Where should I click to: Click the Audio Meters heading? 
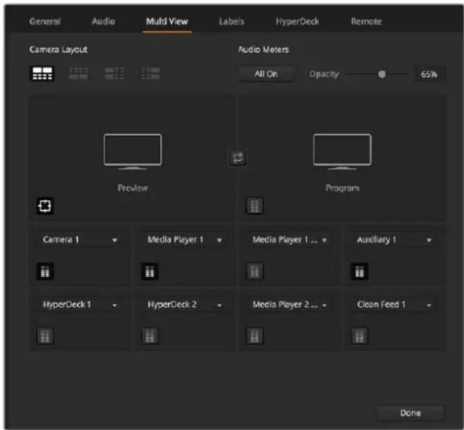[x=263, y=50]
